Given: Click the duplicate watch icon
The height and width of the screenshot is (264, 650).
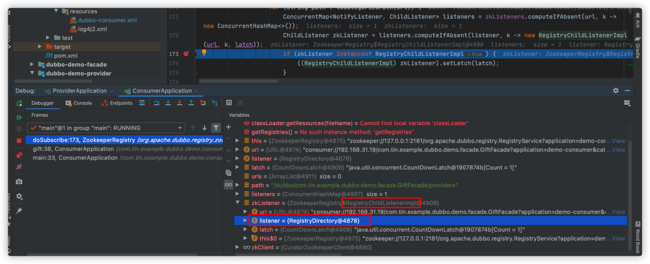Looking at the screenshot, I should (x=229, y=173).
